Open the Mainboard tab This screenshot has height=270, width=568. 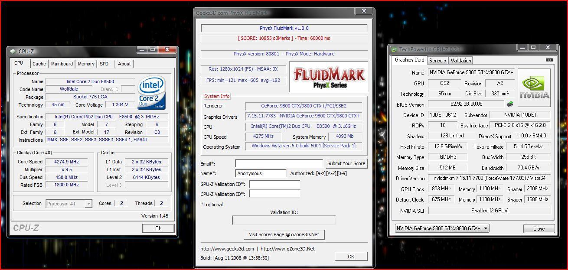tap(62, 64)
